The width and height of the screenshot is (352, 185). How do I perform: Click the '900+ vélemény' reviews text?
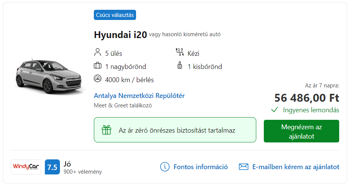(x=83, y=172)
